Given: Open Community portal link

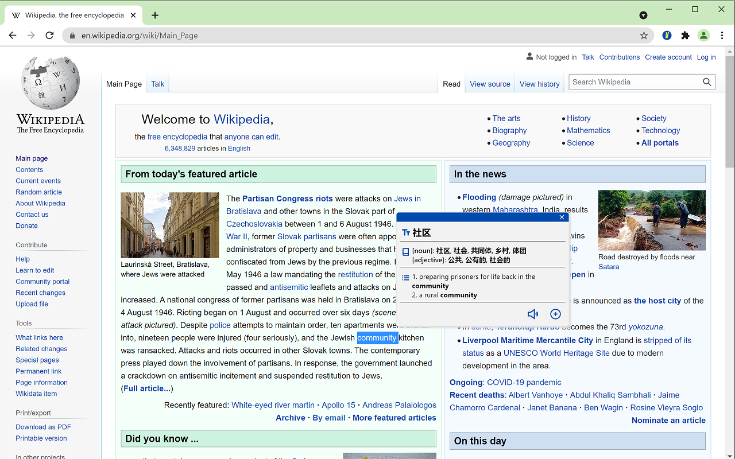Looking at the screenshot, I should (42, 282).
